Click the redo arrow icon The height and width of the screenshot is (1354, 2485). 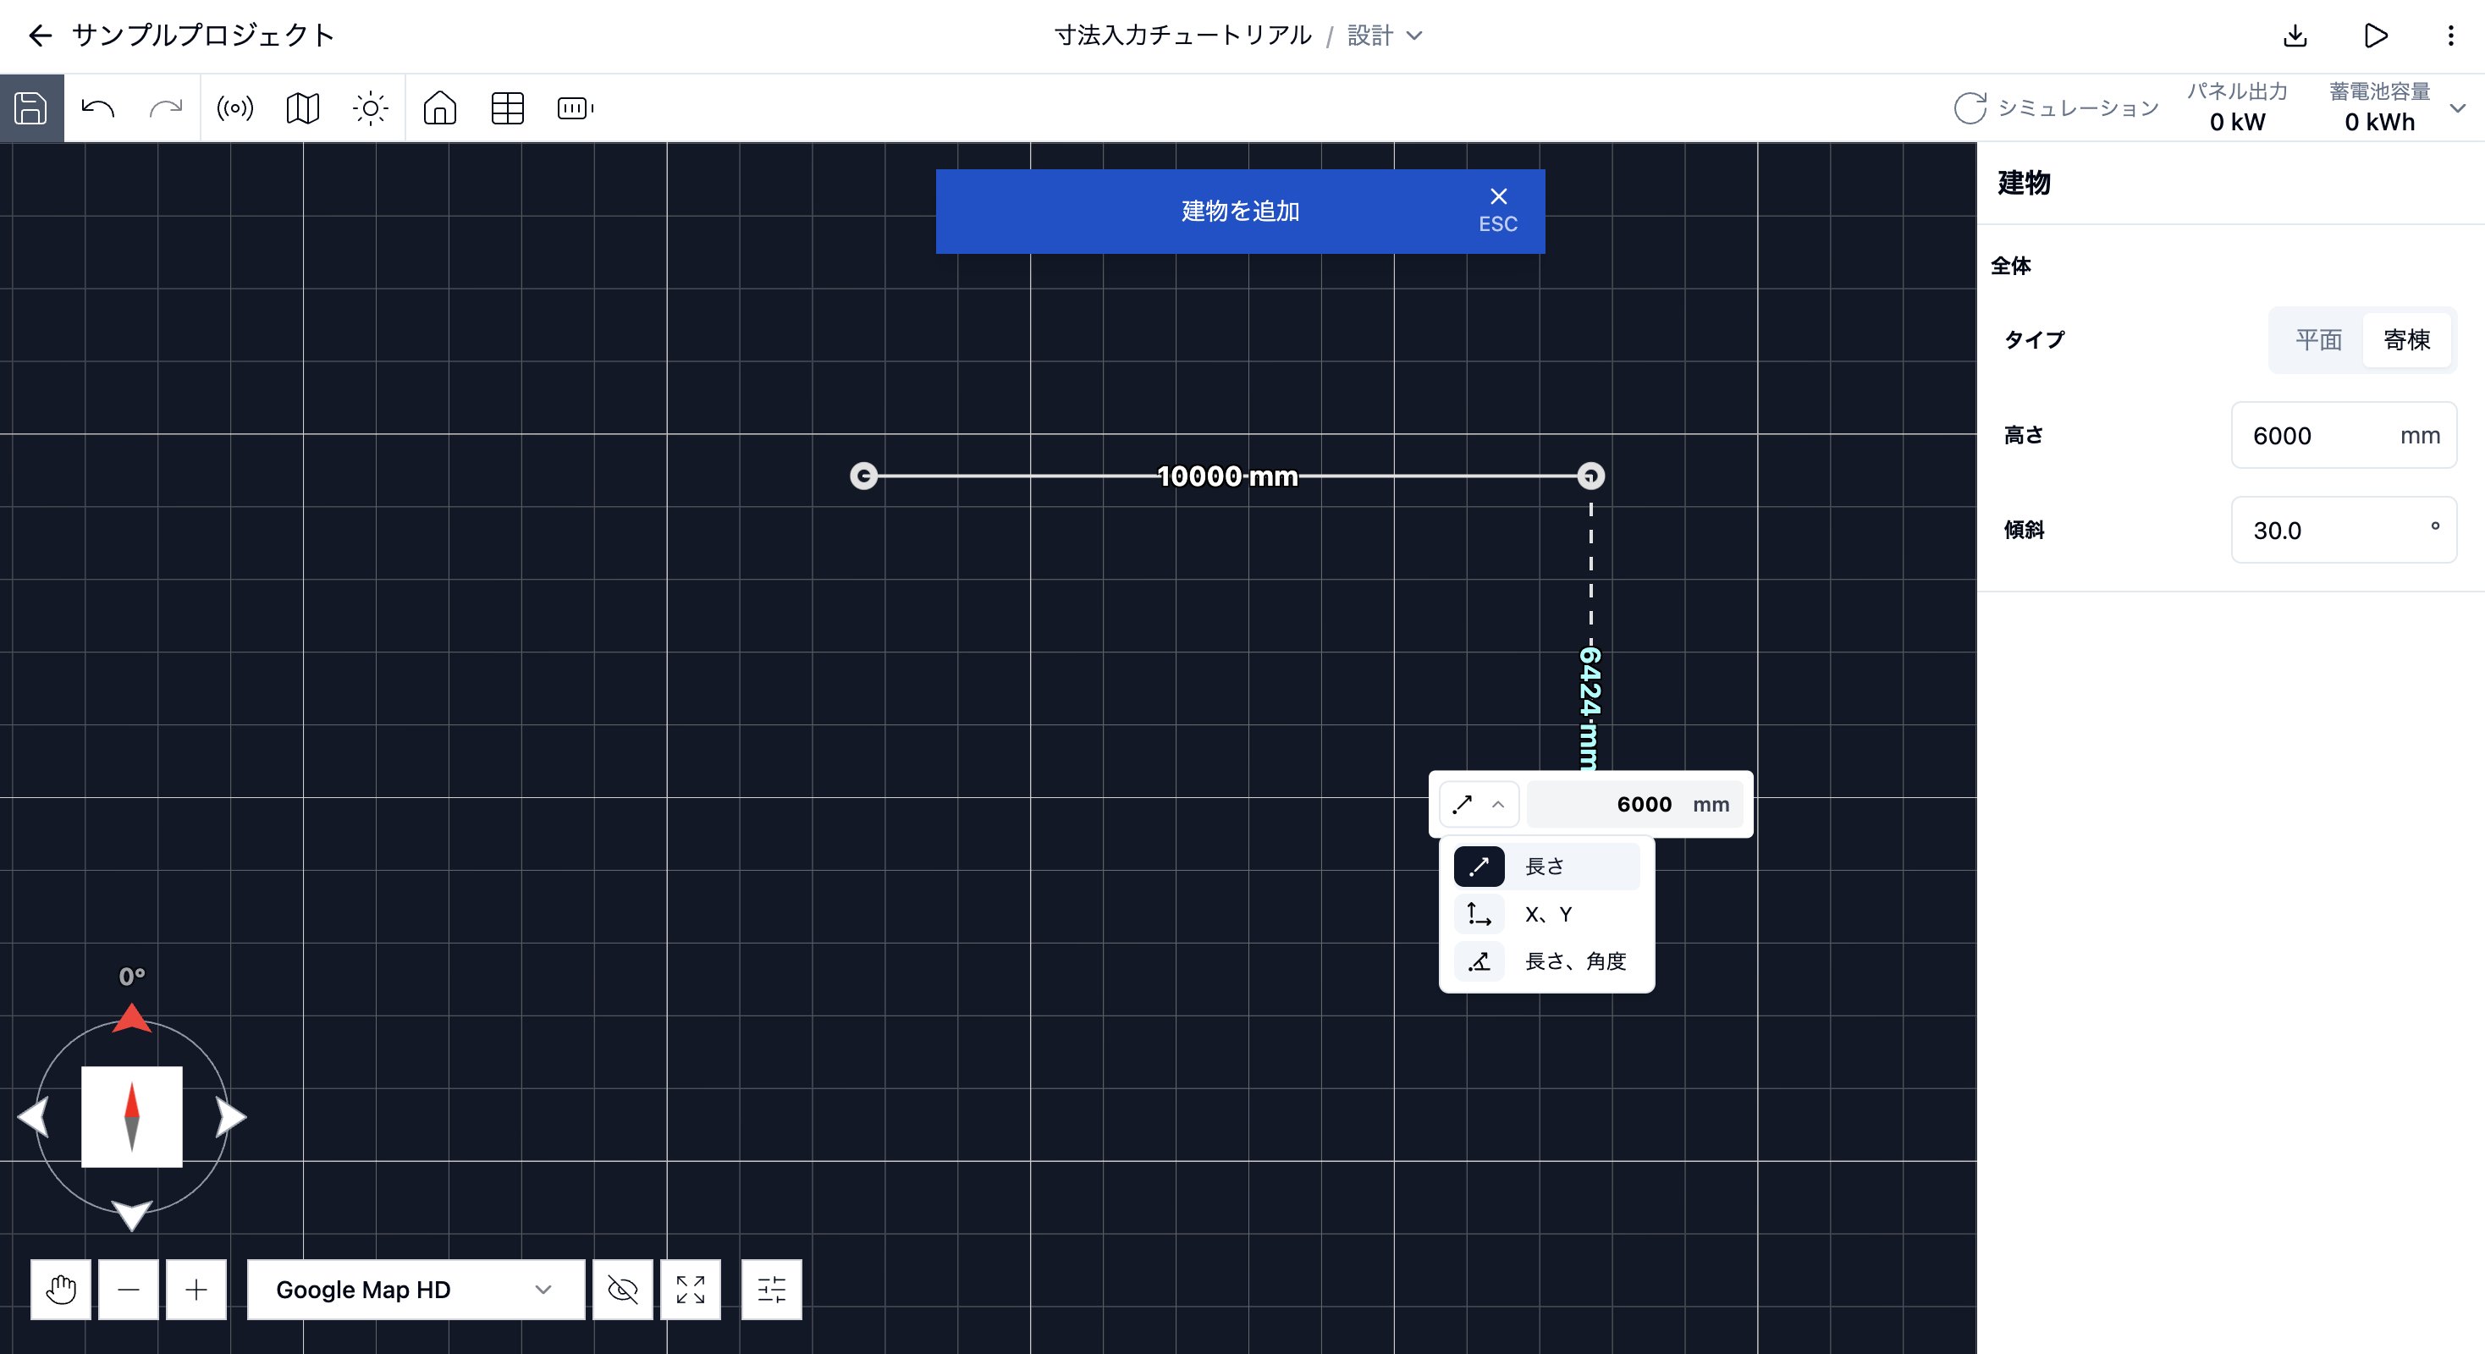pyautogui.click(x=166, y=108)
